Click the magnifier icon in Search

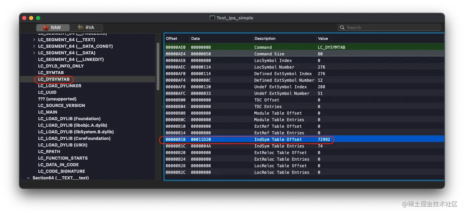click(342, 27)
